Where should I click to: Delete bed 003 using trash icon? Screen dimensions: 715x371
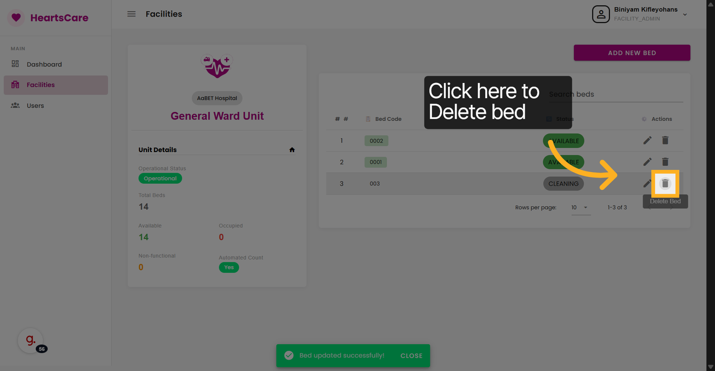(665, 183)
